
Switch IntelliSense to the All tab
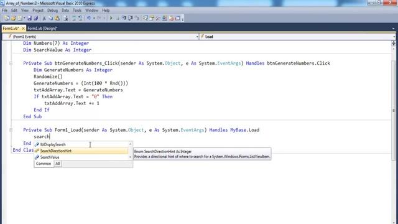click(58, 164)
